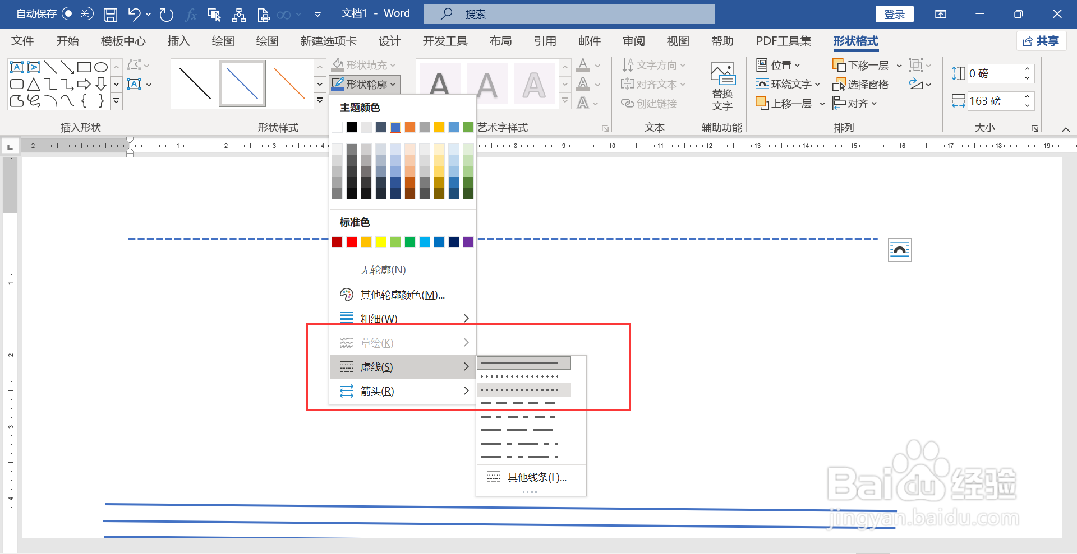Choose the square dot dash style
This screenshot has width=1077, height=554.
point(524,389)
